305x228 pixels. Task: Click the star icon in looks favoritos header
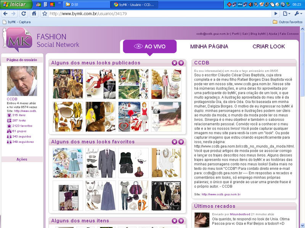(x=174, y=142)
